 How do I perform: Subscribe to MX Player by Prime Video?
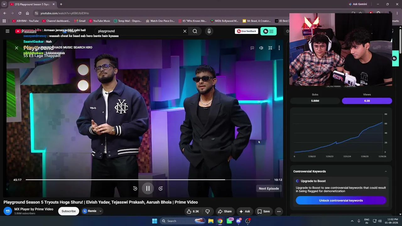click(68, 211)
